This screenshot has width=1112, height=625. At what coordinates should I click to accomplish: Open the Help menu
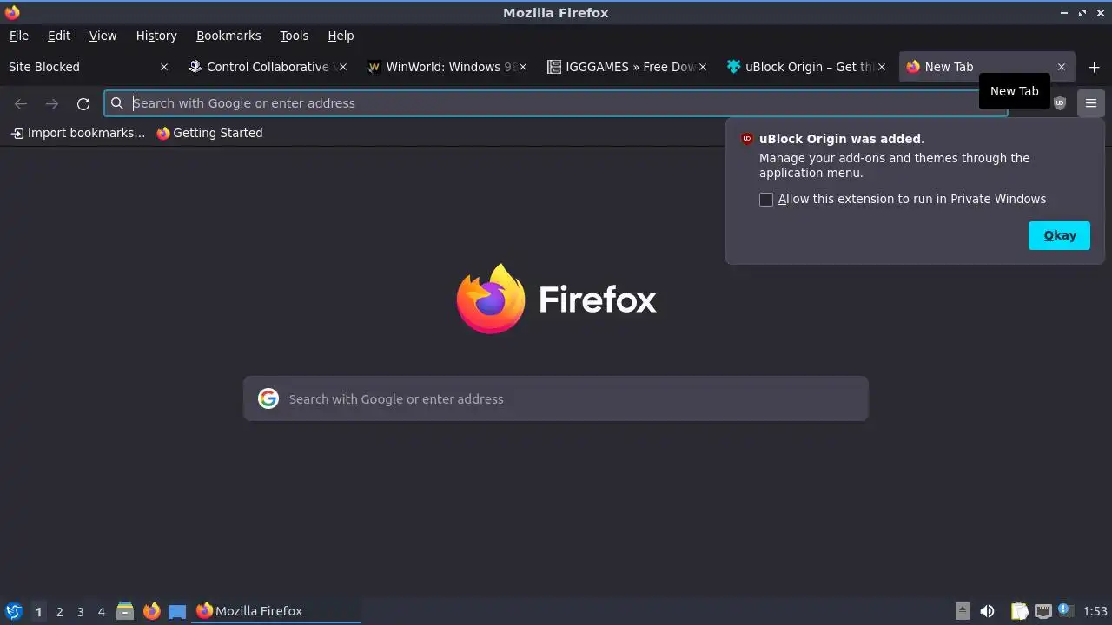coord(341,36)
